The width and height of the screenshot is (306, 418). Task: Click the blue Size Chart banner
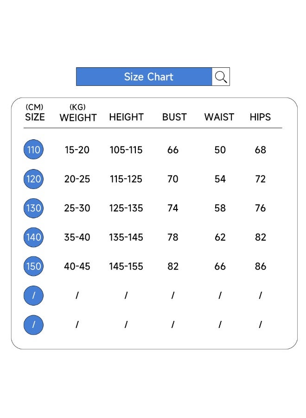pos(144,77)
